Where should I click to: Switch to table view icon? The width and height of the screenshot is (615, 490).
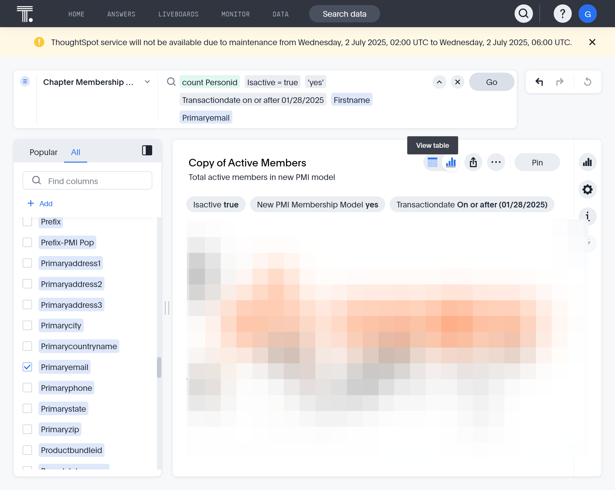432,162
